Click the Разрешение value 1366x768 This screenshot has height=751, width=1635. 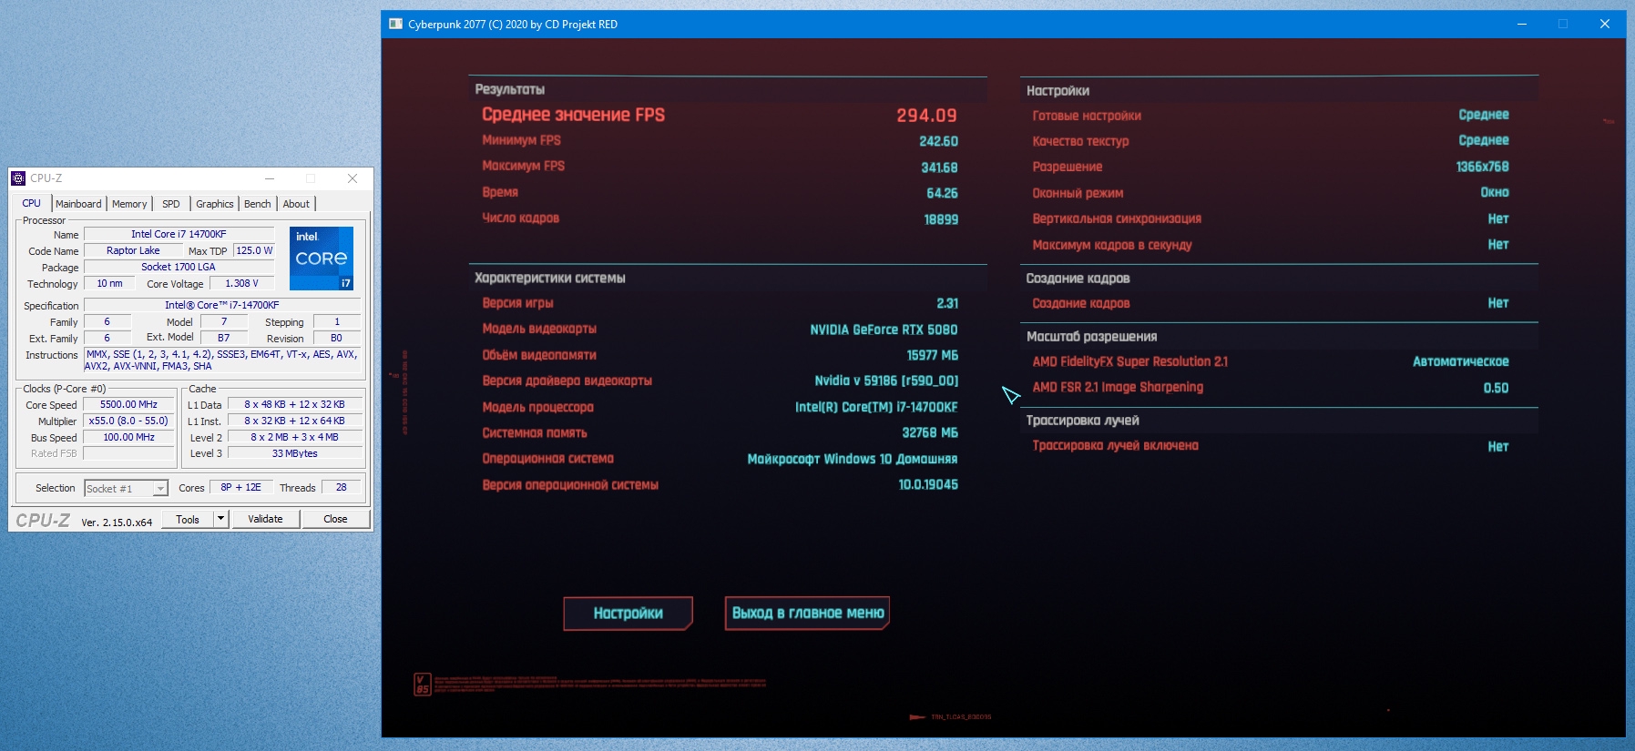coord(1482,167)
